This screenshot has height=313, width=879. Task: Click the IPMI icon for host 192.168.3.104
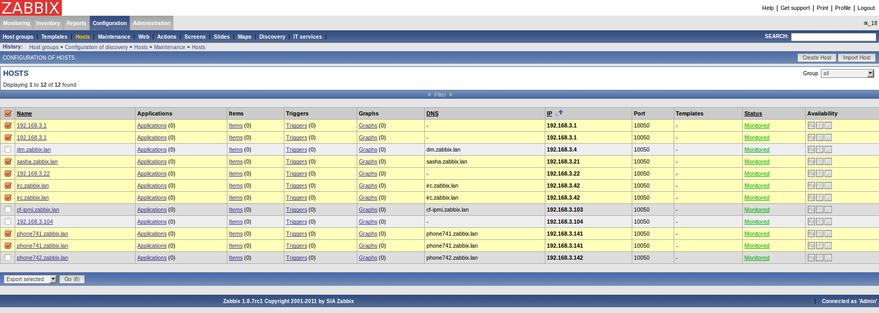pos(828,222)
